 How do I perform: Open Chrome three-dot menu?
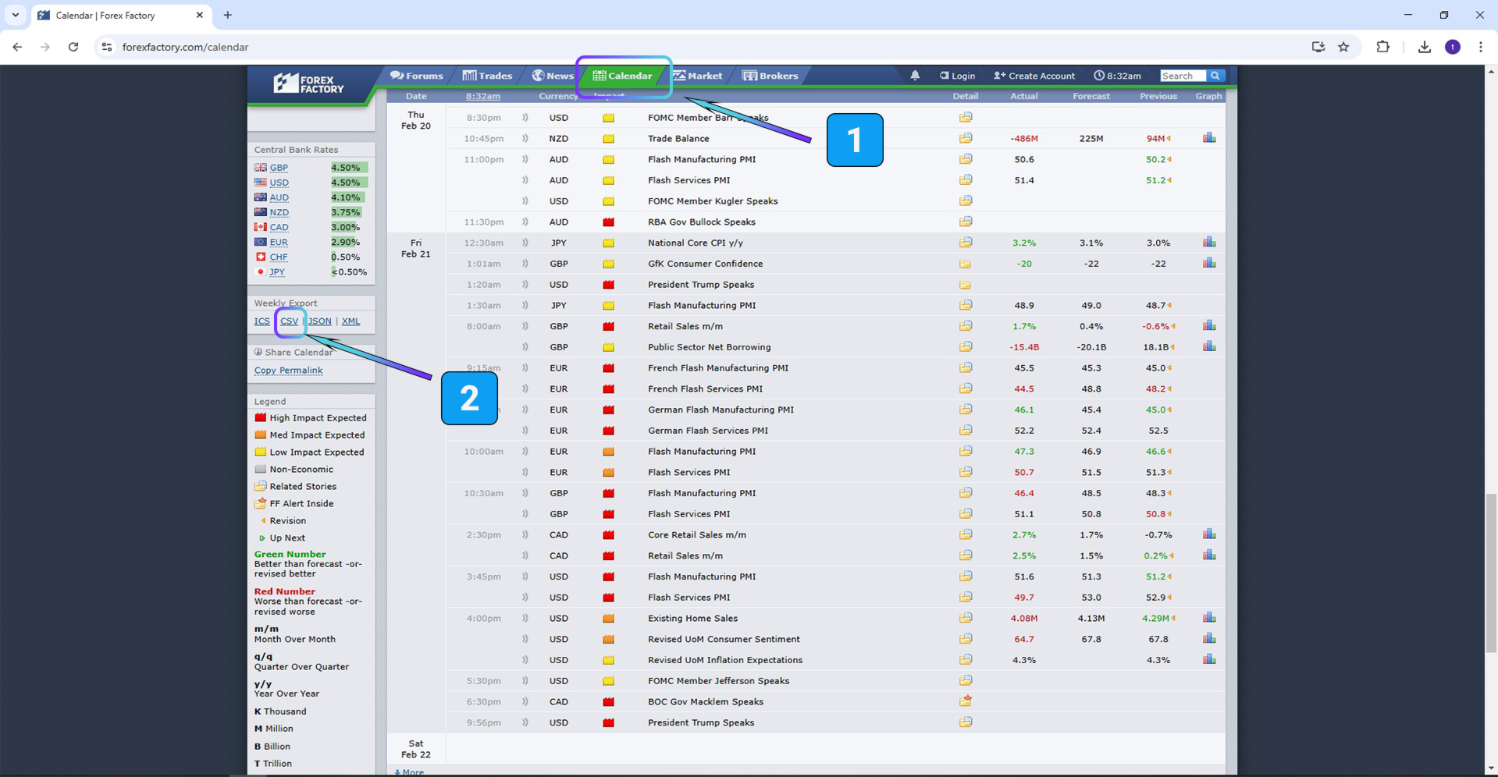[x=1481, y=47]
